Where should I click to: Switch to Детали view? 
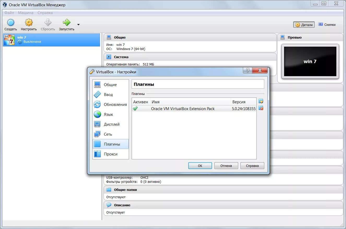[x=304, y=25]
